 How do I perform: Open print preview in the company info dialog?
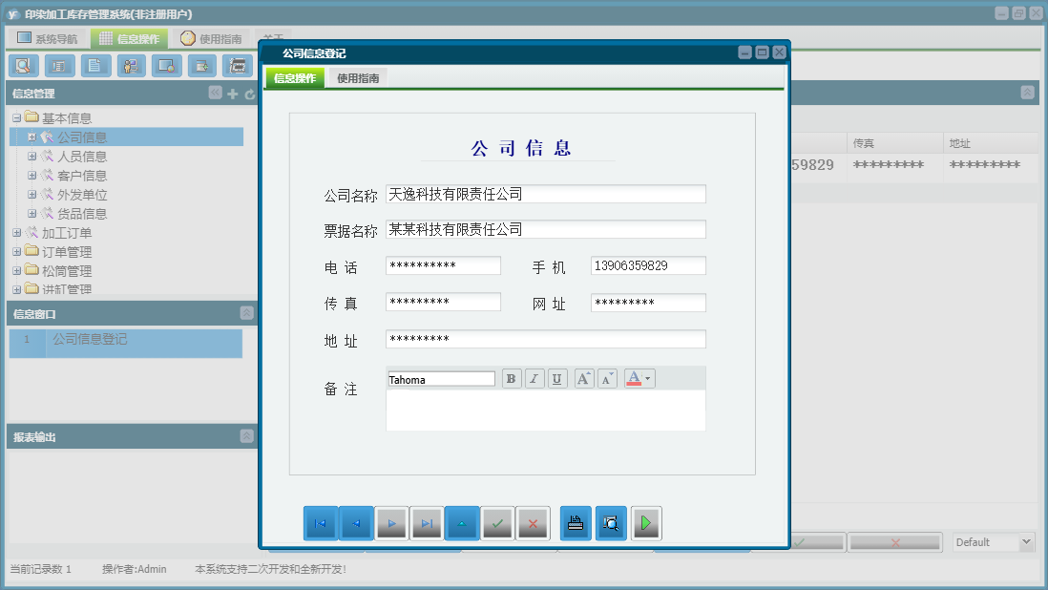coord(610,522)
